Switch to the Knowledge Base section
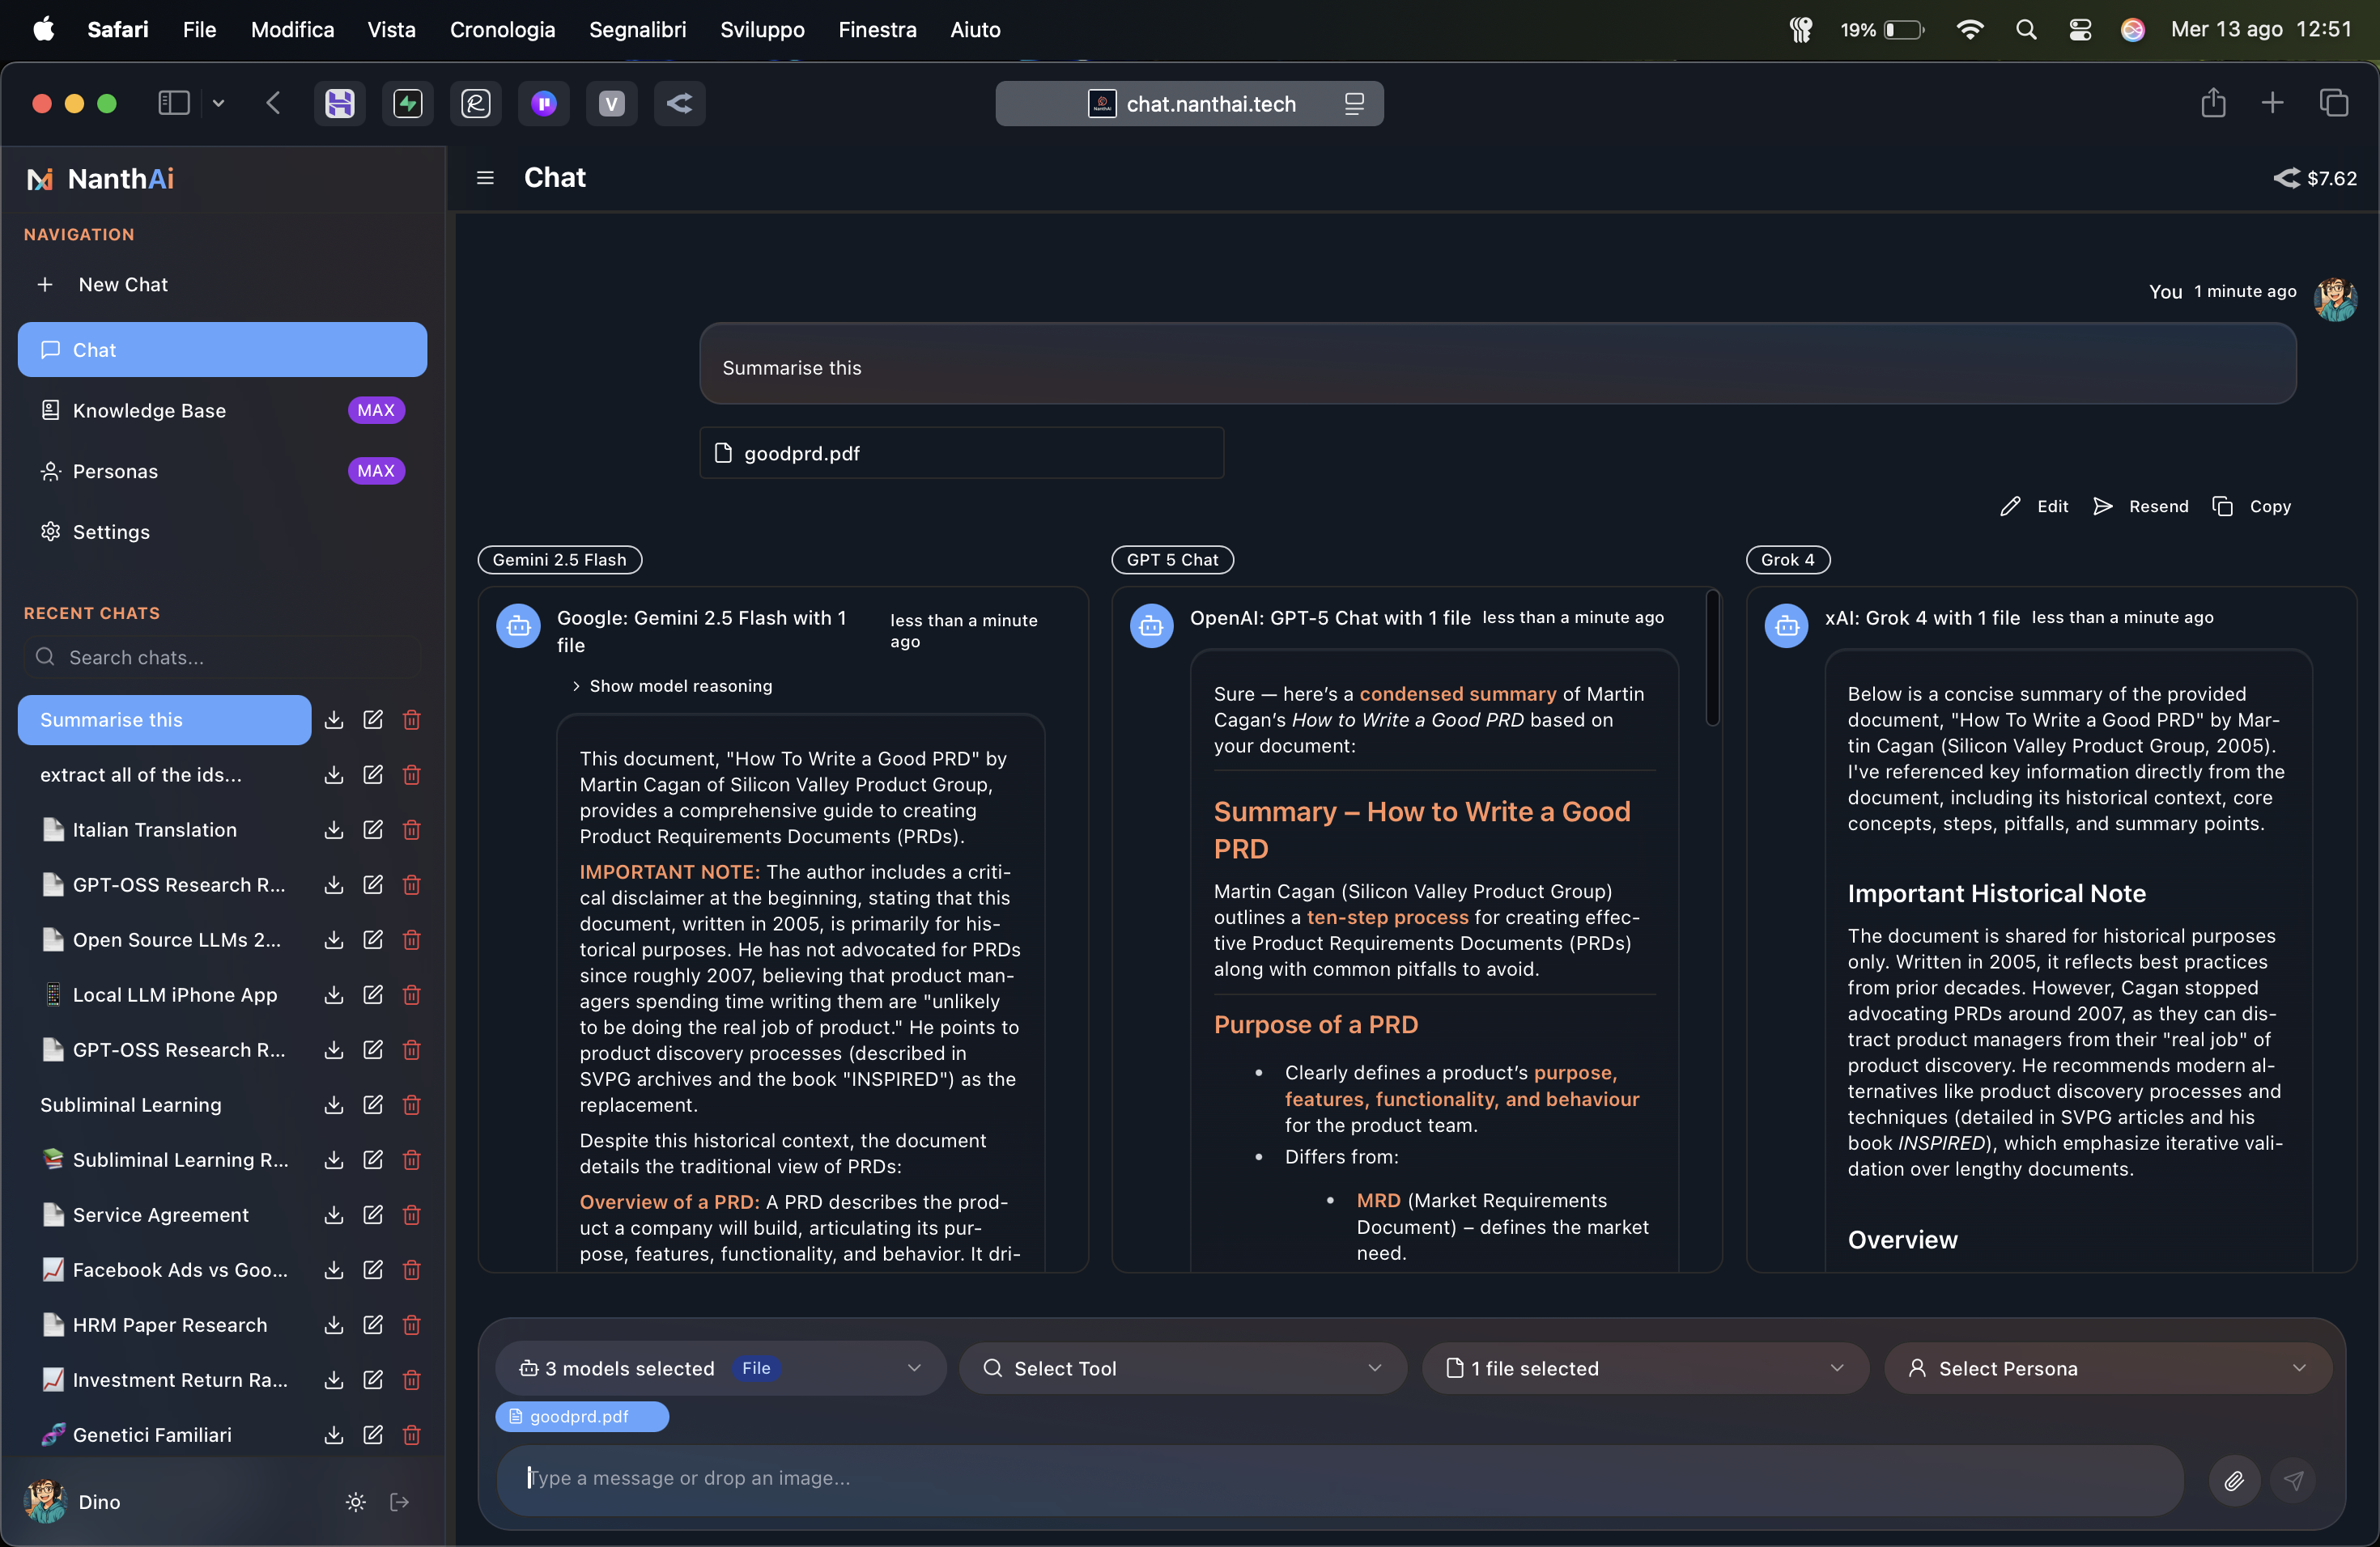 pos(150,409)
